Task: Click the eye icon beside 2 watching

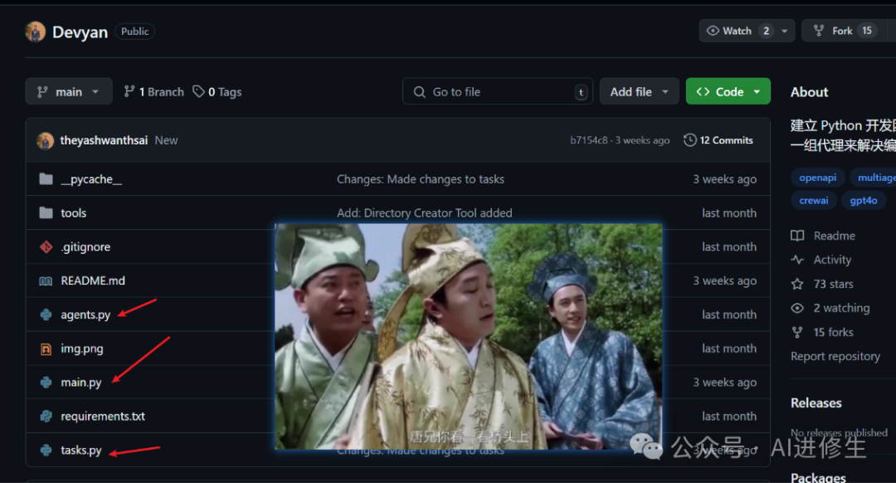Action: click(x=797, y=308)
